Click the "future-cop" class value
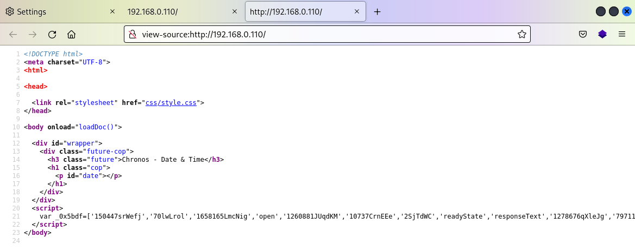This screenshot has height=250, width=635. click(x=106, y=151)
